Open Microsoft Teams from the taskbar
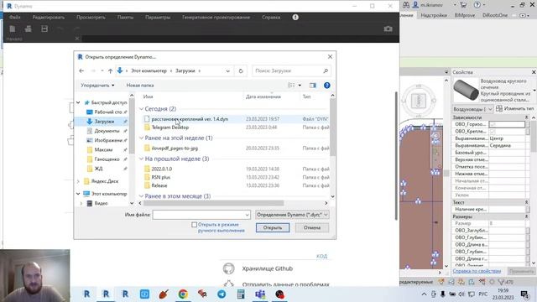Screen dimensions: 537x302 point(260,294)
